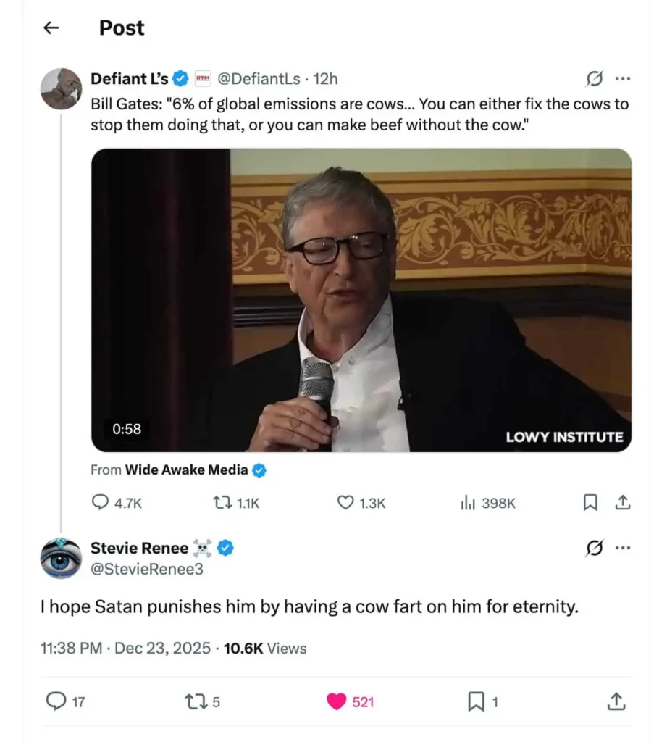Screen dimensions: 667x742
Task: Share the Defiant L's post
Action: coord(624,502)
